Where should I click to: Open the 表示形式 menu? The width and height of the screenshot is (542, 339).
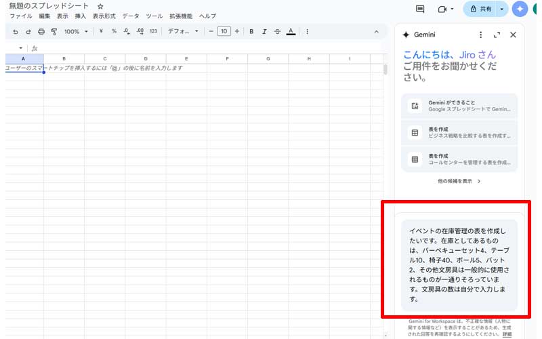point(104,16)
